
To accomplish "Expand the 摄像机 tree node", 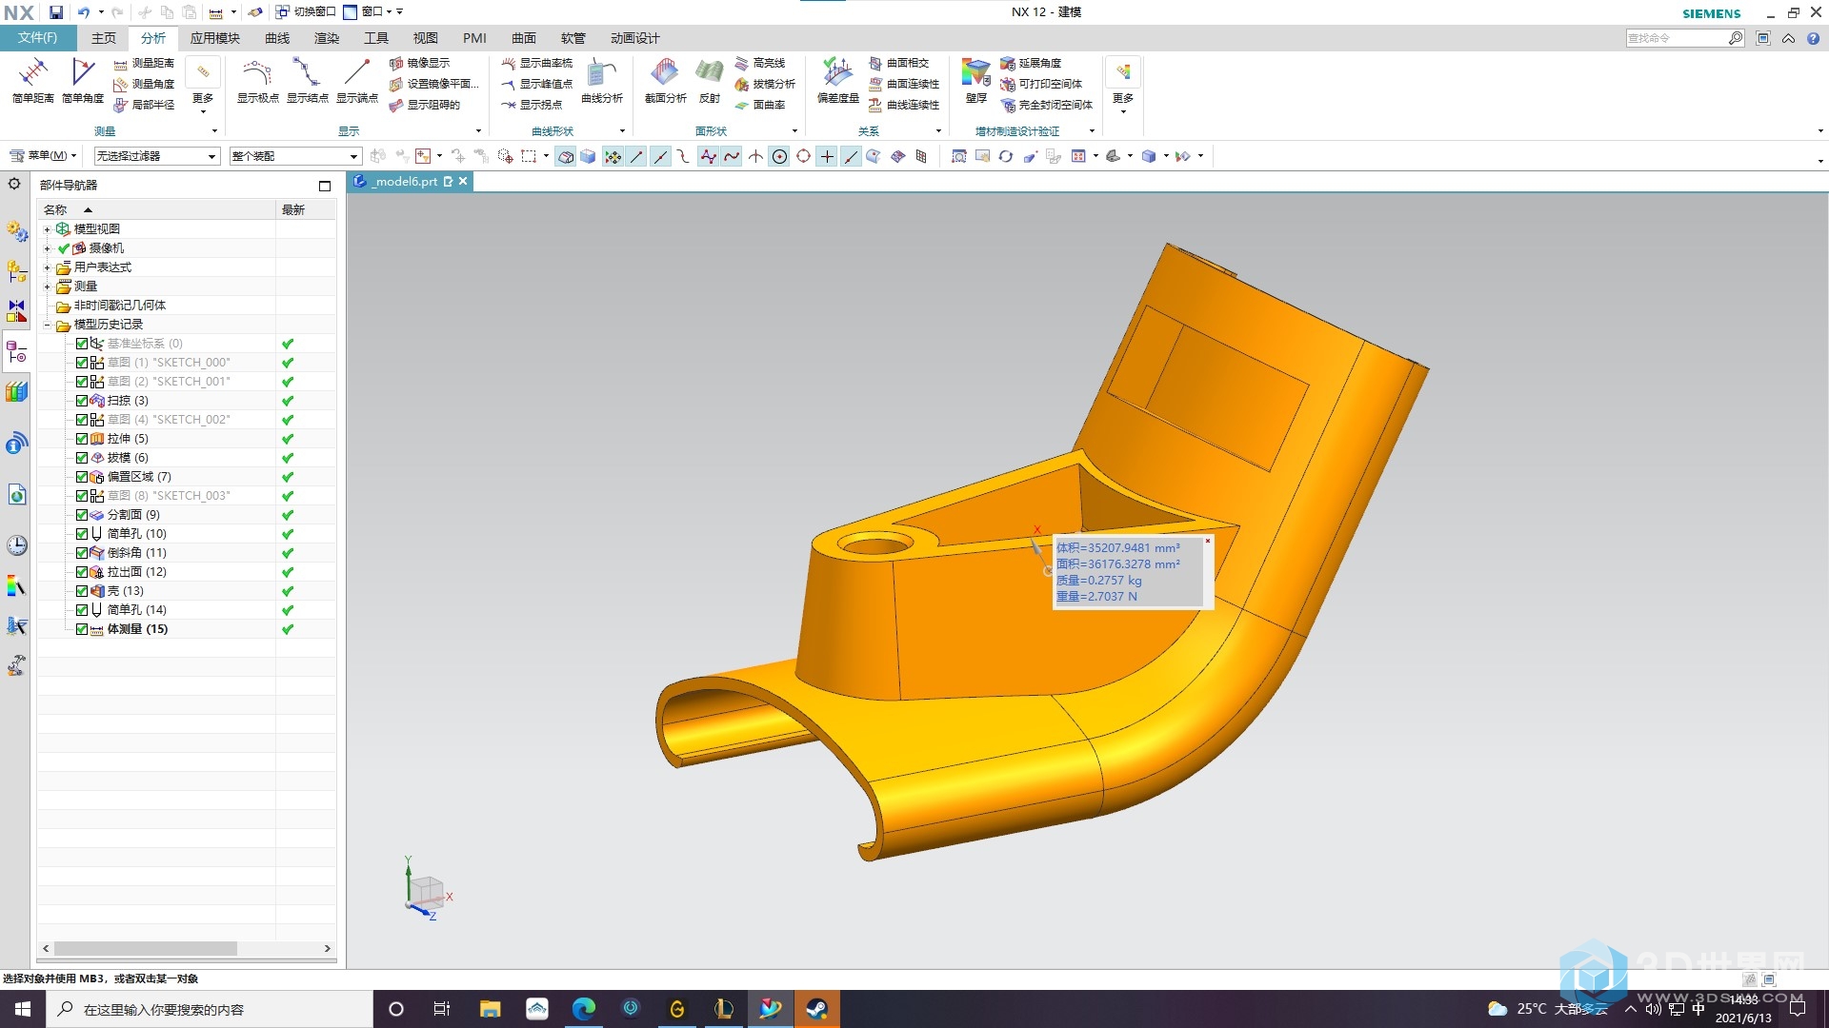I will coord(47,248).
